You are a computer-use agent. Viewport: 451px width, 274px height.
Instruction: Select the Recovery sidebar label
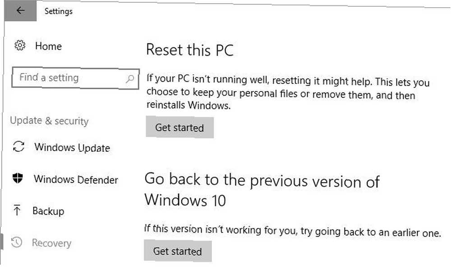point(51,243)
